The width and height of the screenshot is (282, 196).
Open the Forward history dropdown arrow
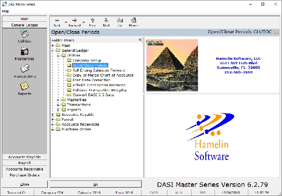pos(84,22)
